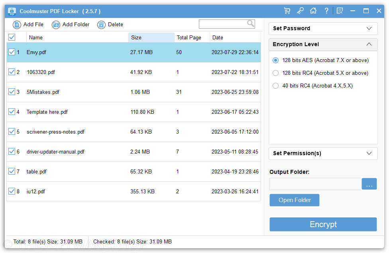Viewport: 389px width, 253px height.
Task: Click the 355.13 KB size cell
Action: (142, 191)
